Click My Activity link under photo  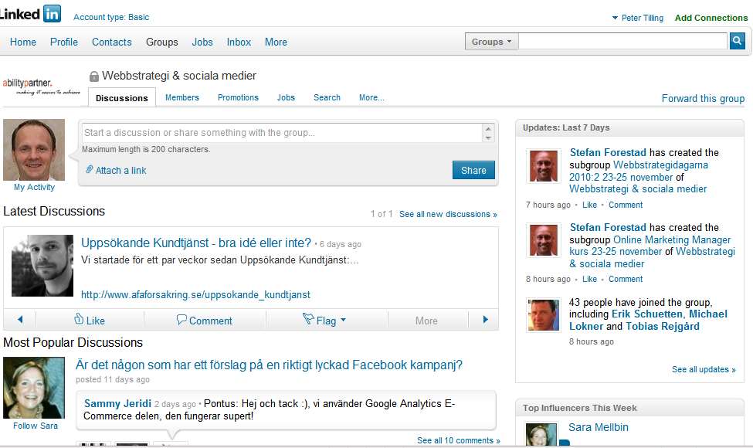(34, 187)
